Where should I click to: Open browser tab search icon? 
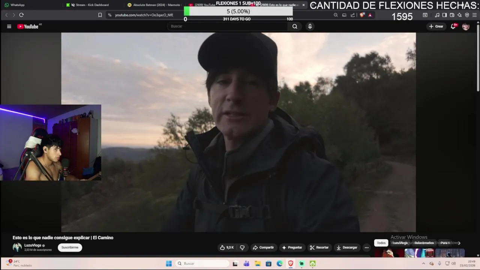425,15
